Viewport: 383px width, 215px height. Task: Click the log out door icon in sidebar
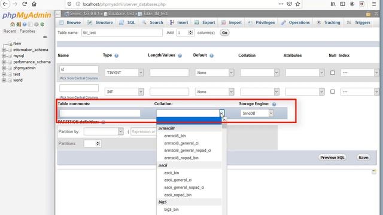coord(19,24)
